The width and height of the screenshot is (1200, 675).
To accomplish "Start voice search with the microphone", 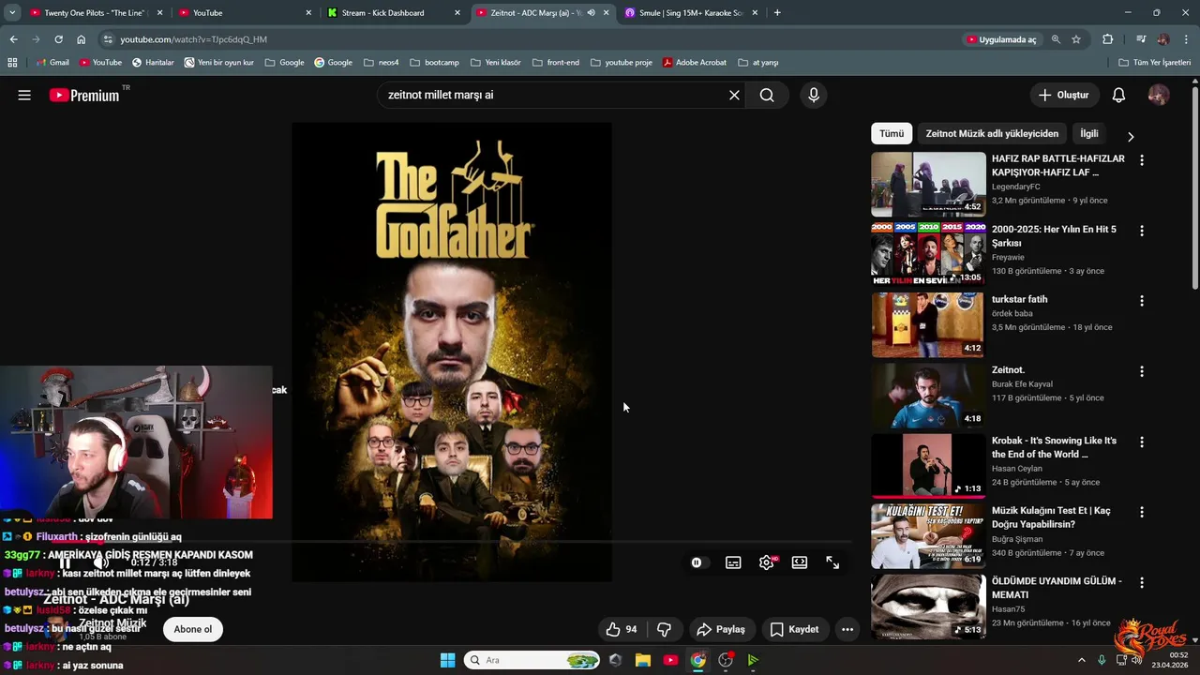I will (813, 95).
